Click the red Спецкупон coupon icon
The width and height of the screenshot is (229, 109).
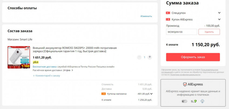168,13
